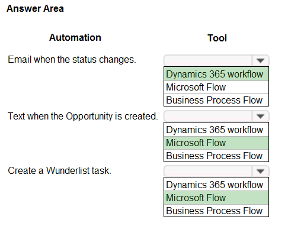
Task: Open the dropdown arrow for Email status automation
Action: 260,60
